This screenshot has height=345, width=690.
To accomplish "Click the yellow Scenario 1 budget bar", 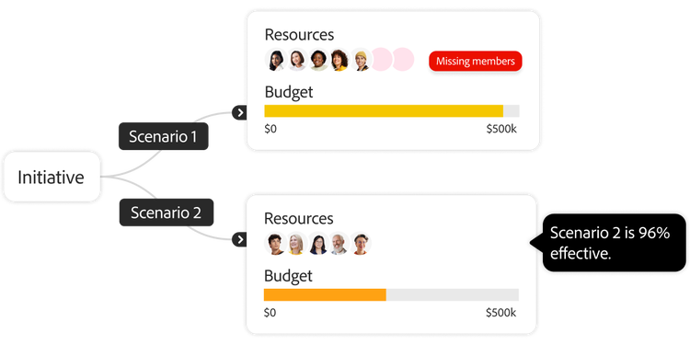I will [384, 111].
